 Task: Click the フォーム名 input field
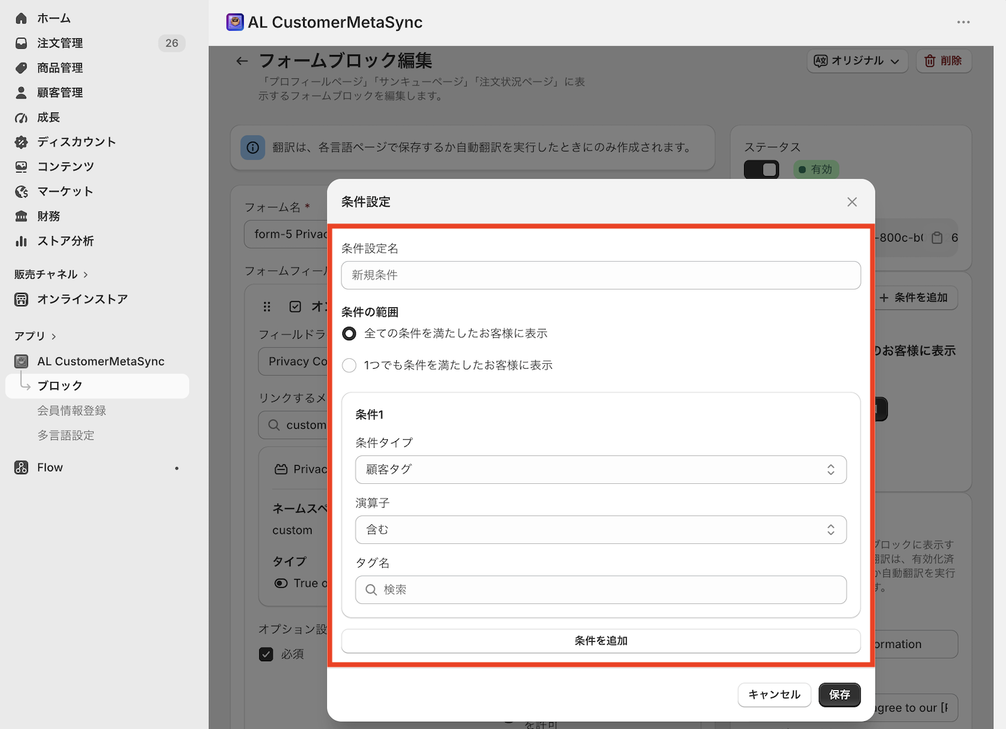pos(286,235)
